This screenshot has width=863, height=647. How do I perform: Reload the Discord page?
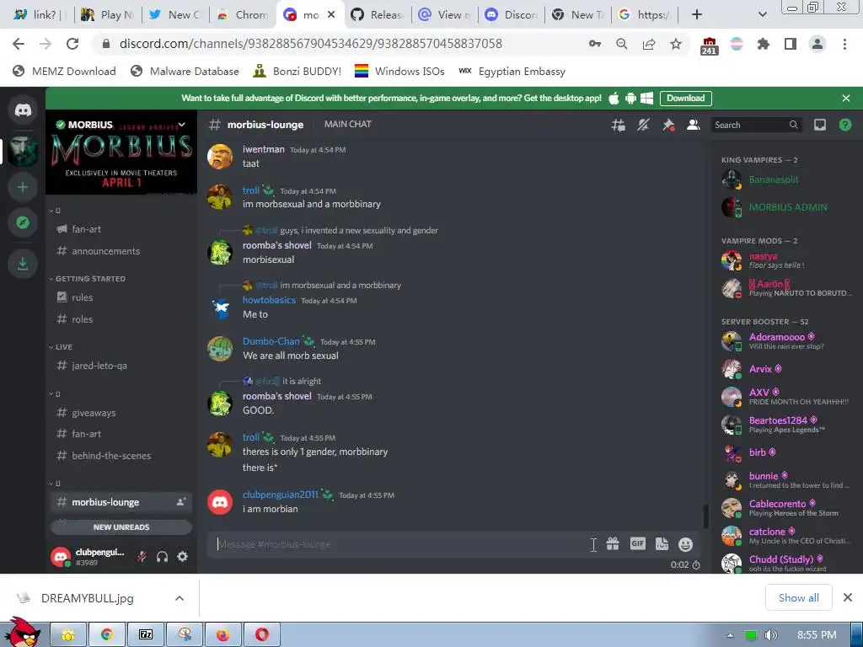coord(72,44)
